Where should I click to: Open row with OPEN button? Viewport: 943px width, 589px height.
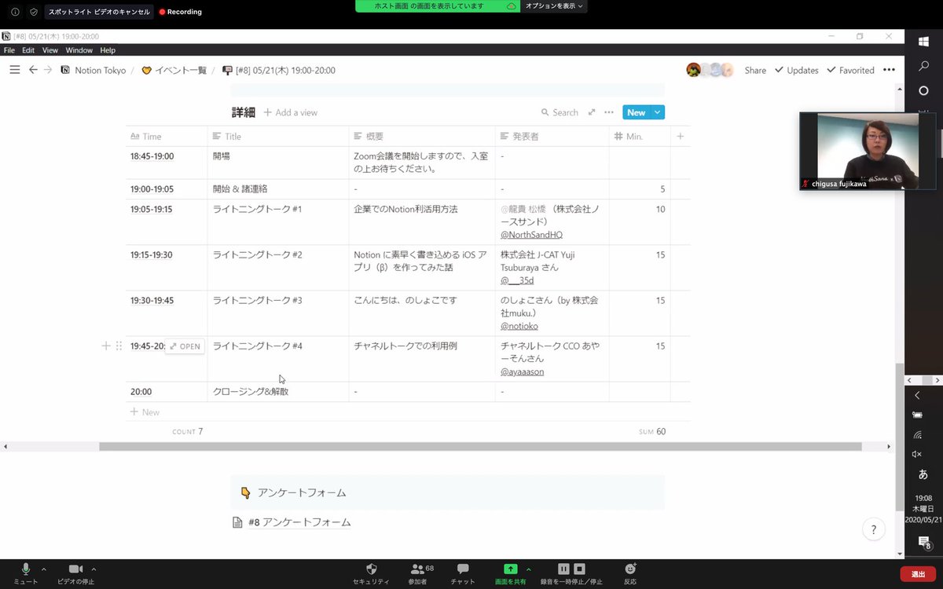tap(185, 346)
